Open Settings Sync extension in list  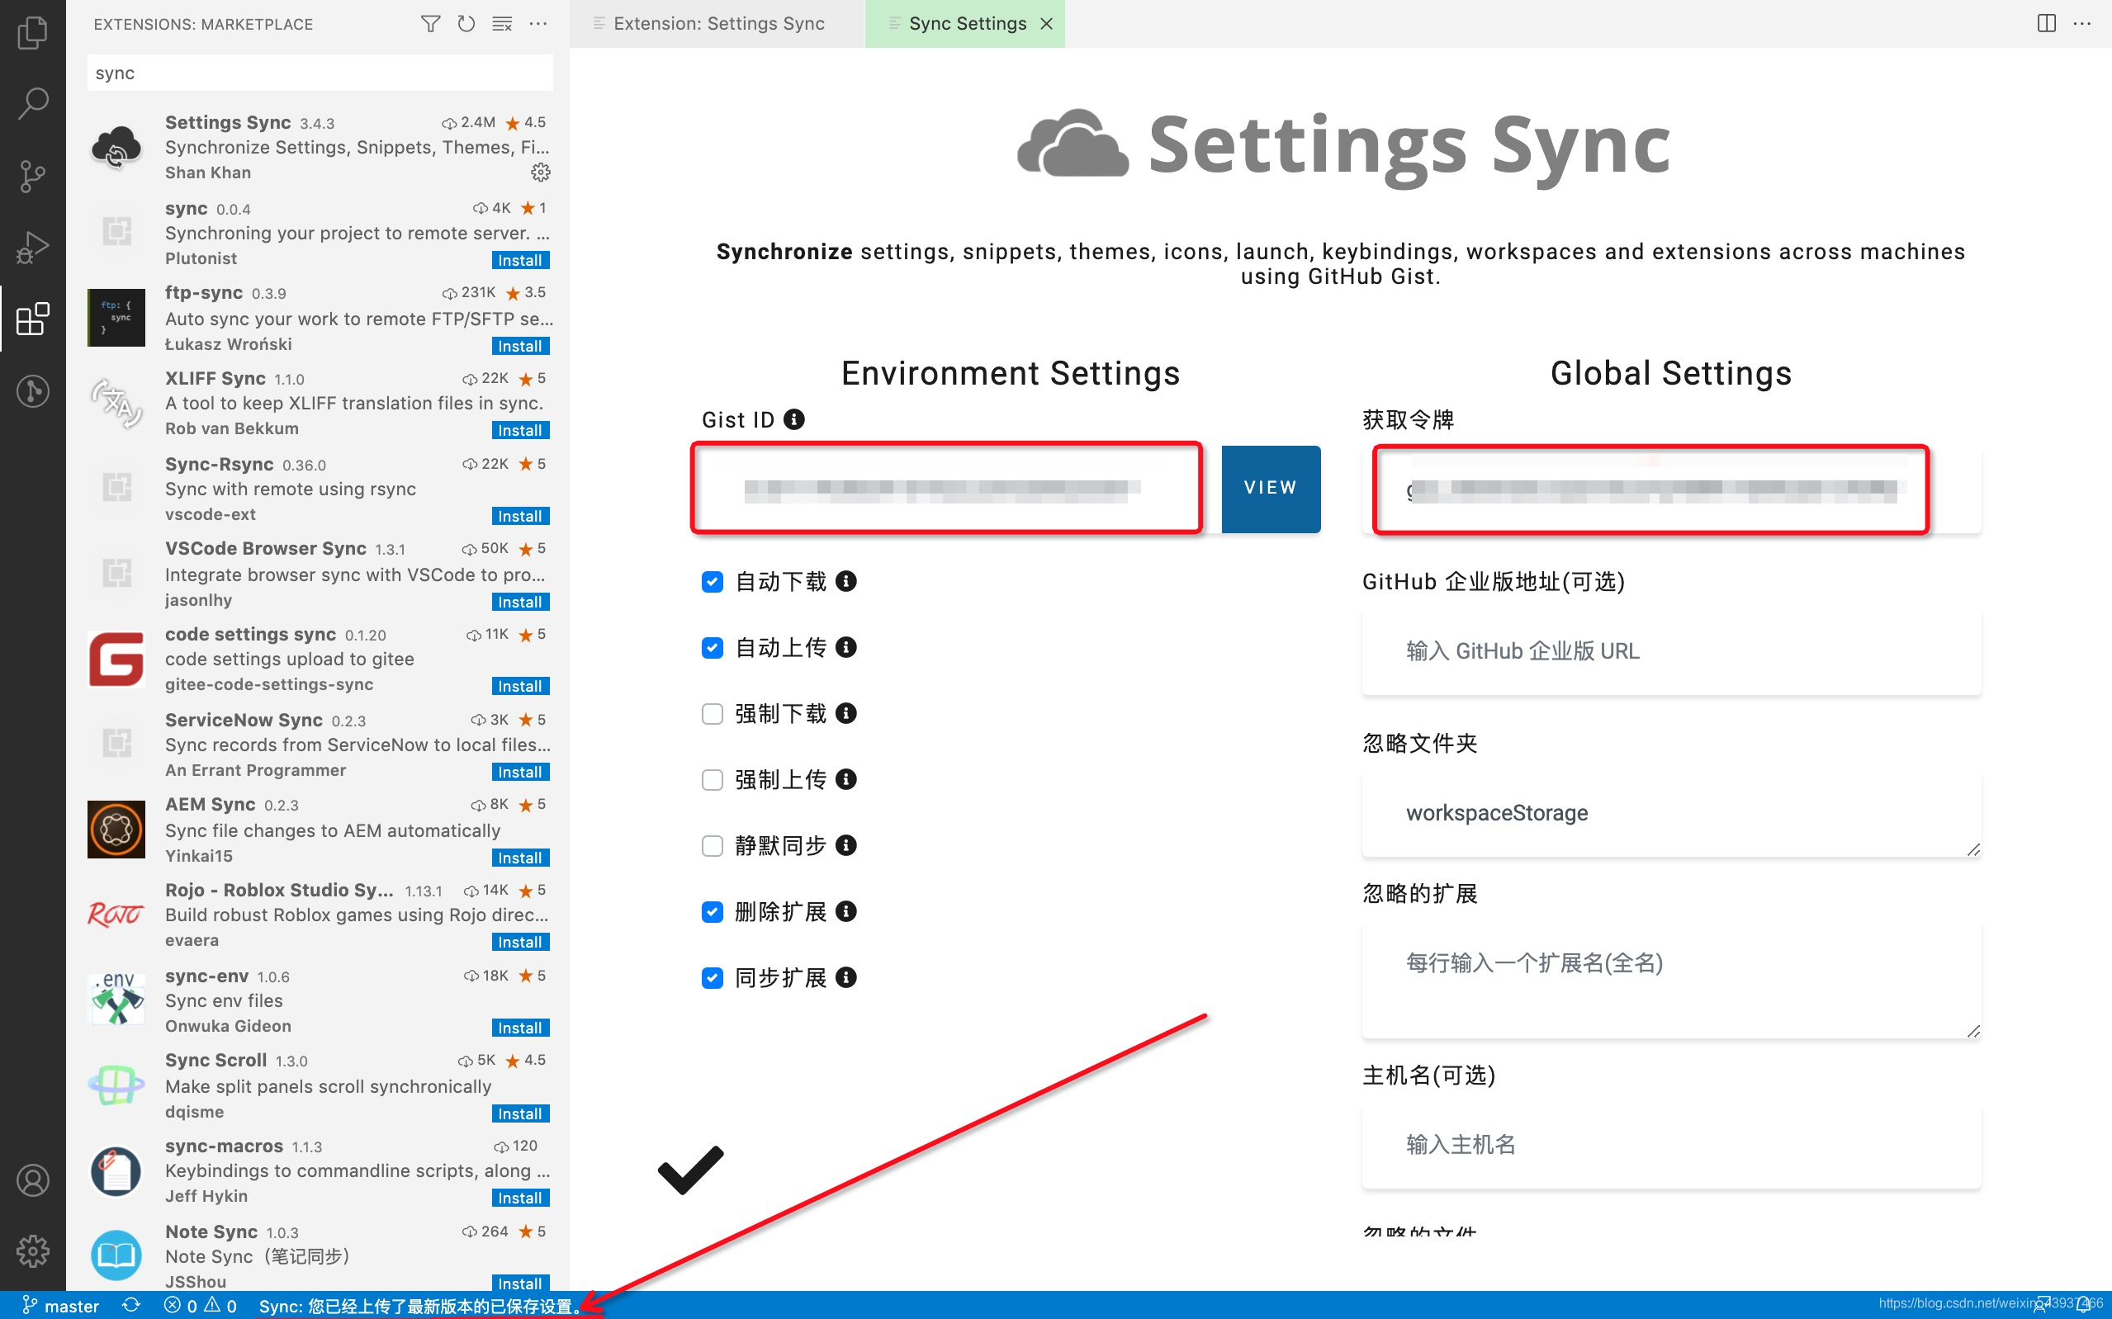[x=320, y=148]
